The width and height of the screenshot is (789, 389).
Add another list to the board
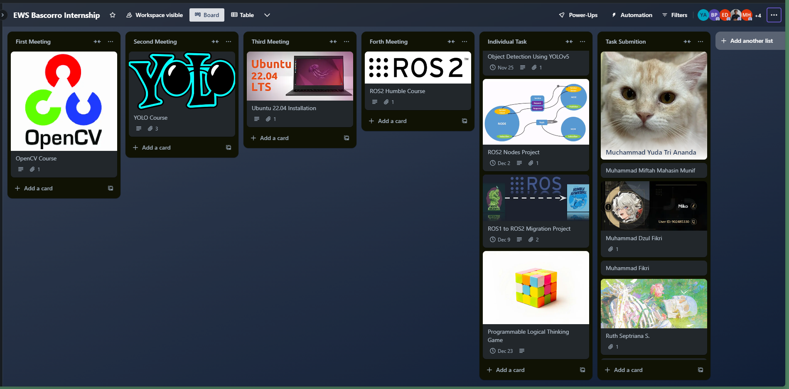(750, 41)
